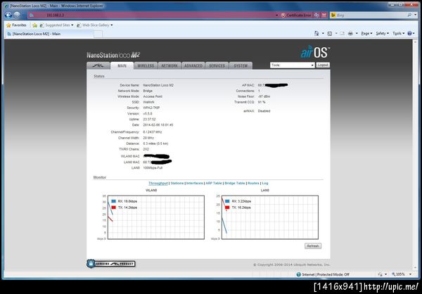The width and height of the screenshot is (422, 294).
Task: Open the Log monitor link
Action: 265,183
